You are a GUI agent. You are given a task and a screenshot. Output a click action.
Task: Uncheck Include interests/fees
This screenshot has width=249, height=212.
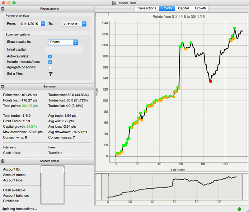pos(50,62)
